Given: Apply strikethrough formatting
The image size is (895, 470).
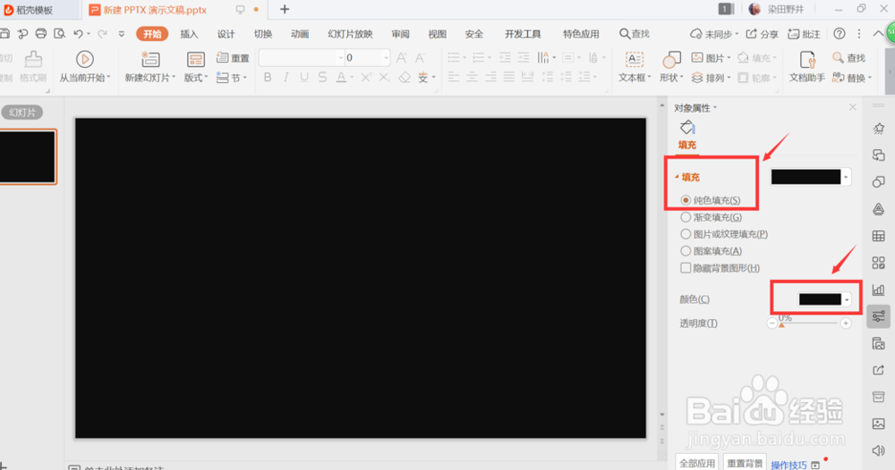Looking at the screenshot, I should 322,77.
